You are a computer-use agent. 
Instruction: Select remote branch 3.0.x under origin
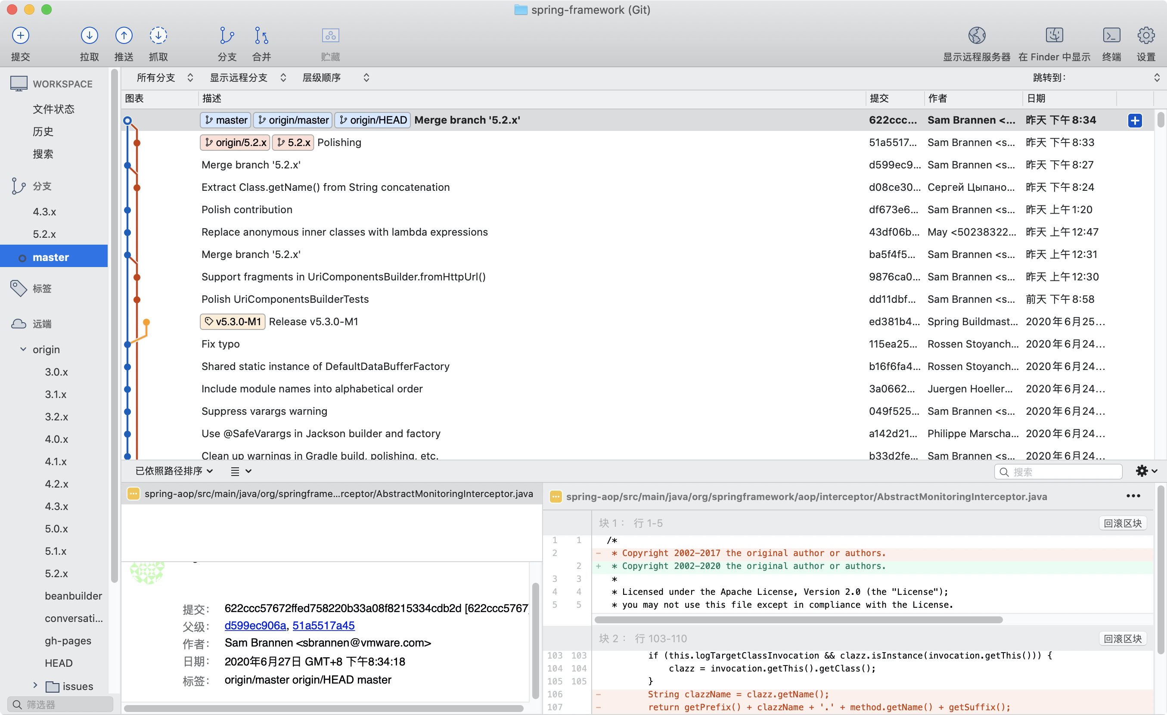(56, 372)
